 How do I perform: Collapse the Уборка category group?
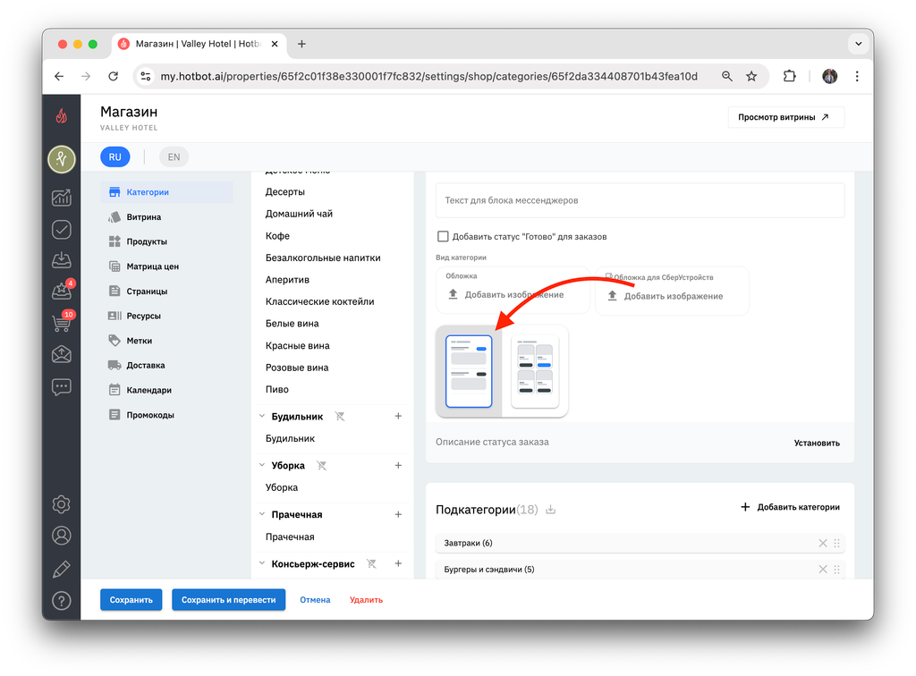click(262, 465)
